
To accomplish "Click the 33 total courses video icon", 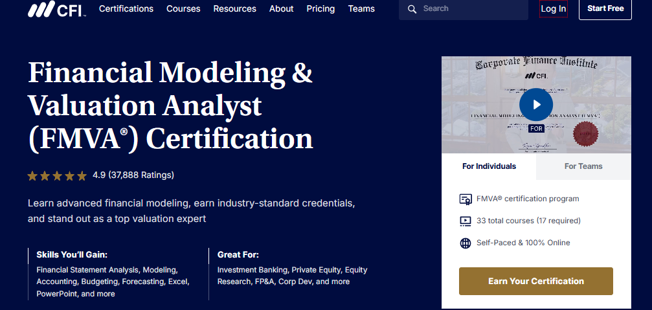I will [x=465, y=221].
